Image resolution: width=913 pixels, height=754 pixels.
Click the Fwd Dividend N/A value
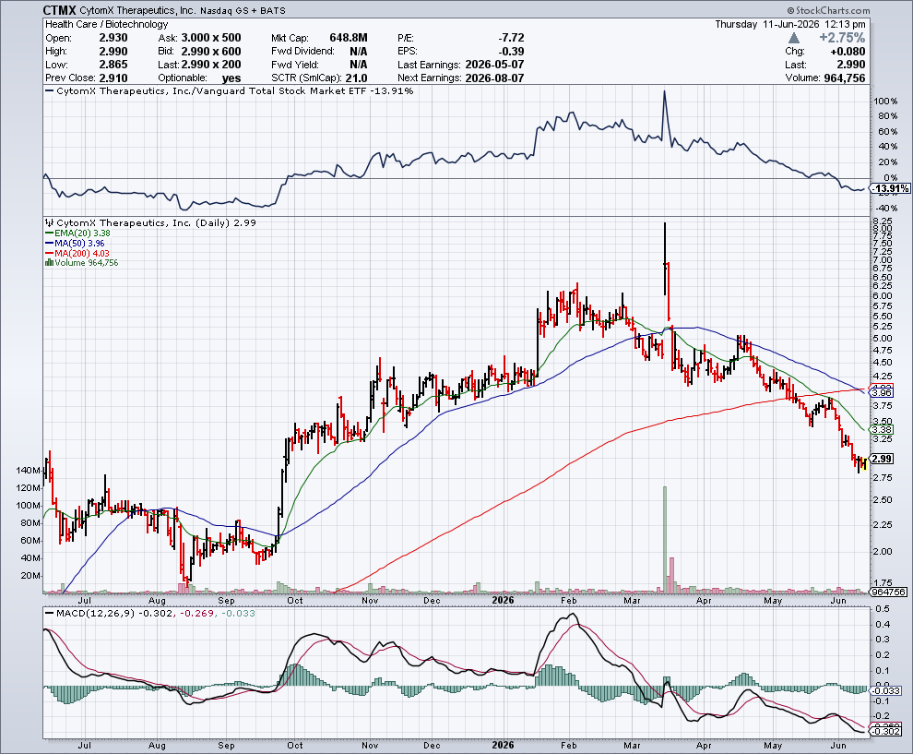(x=358, y=52)
